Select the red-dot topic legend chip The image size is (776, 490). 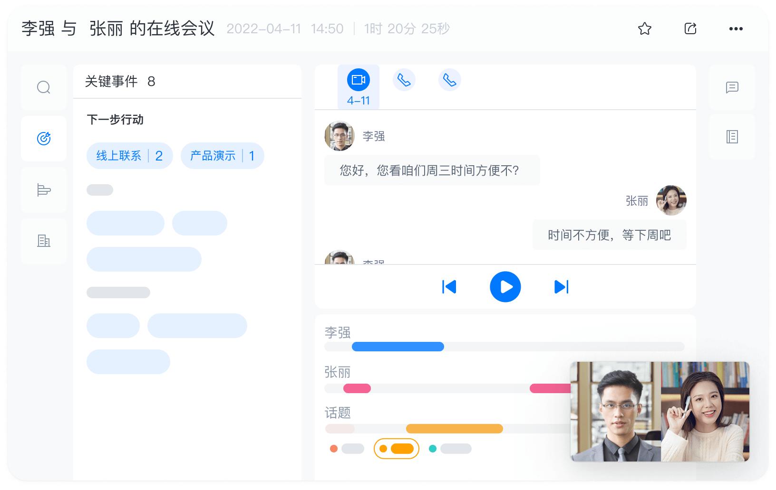tap(347, 449)
